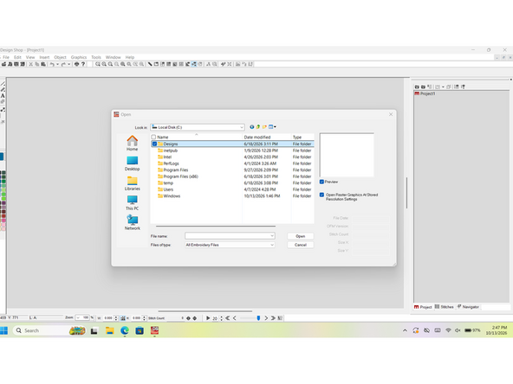Sort by Date modified column header

267,138
